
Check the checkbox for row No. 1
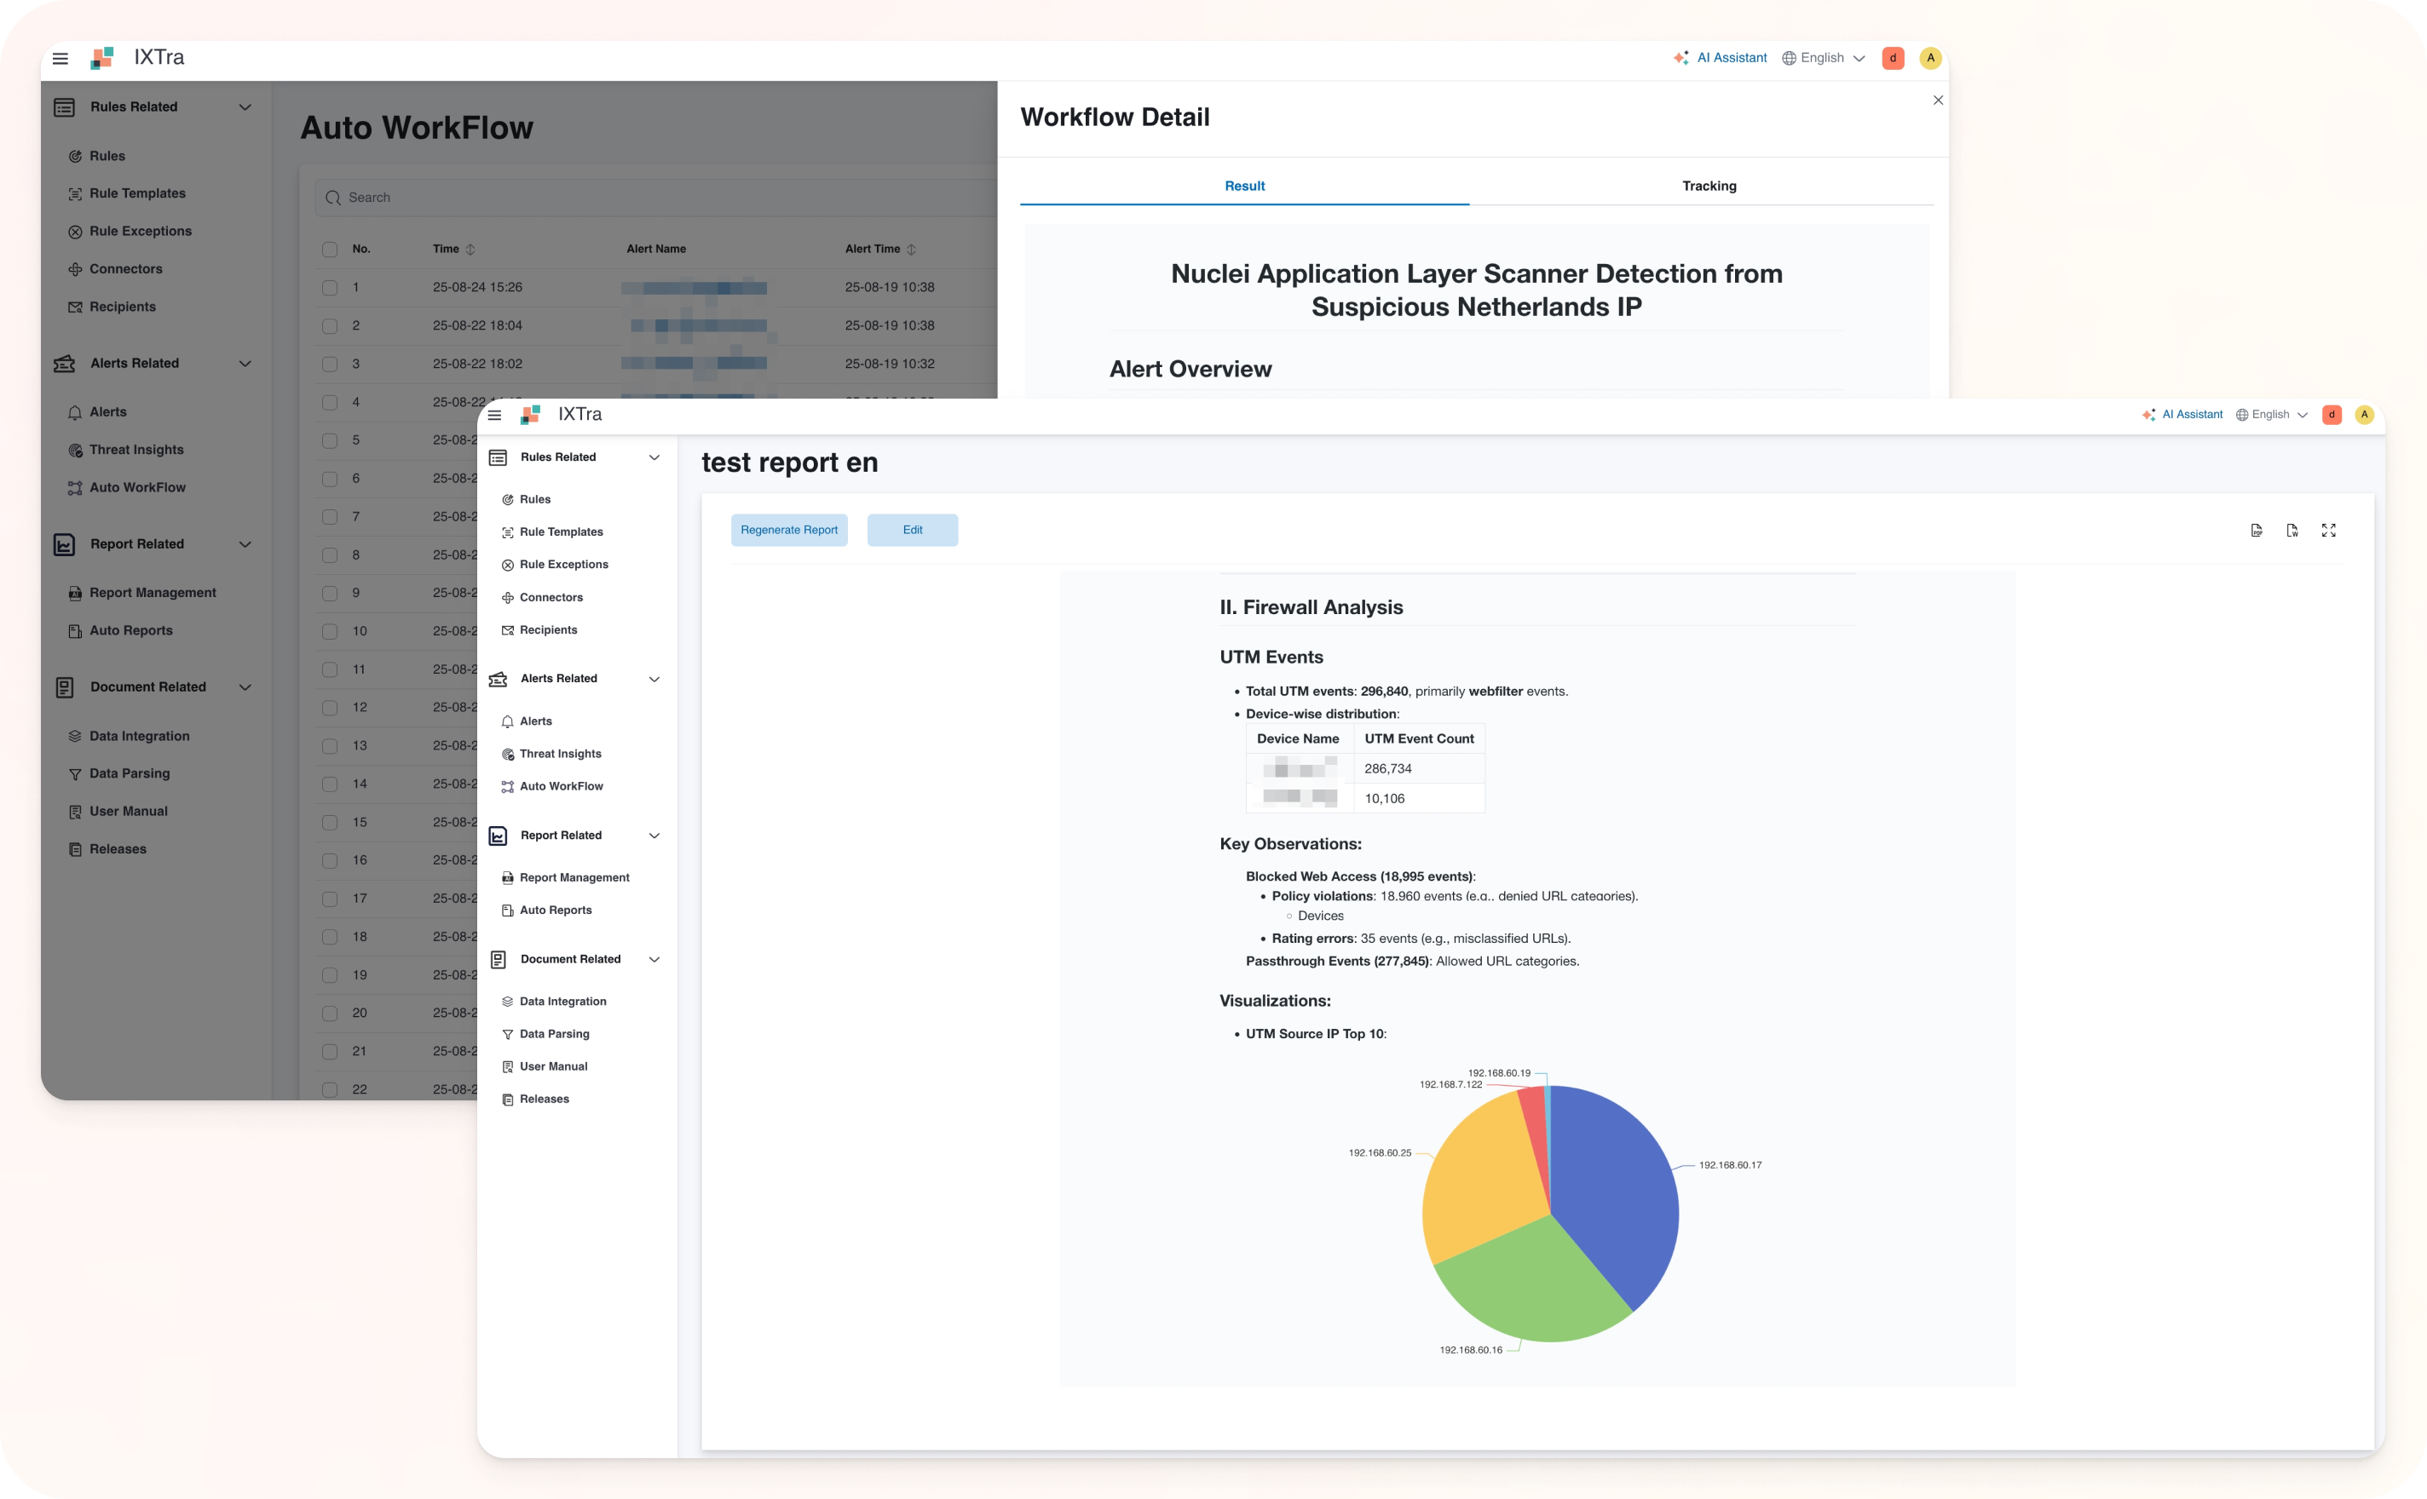pyautogui.click(x=329, y=288)
